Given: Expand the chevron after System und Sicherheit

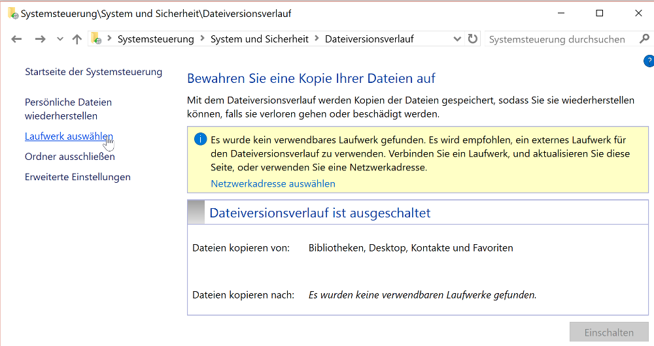Looking at the screenshot, I should 317,39.
